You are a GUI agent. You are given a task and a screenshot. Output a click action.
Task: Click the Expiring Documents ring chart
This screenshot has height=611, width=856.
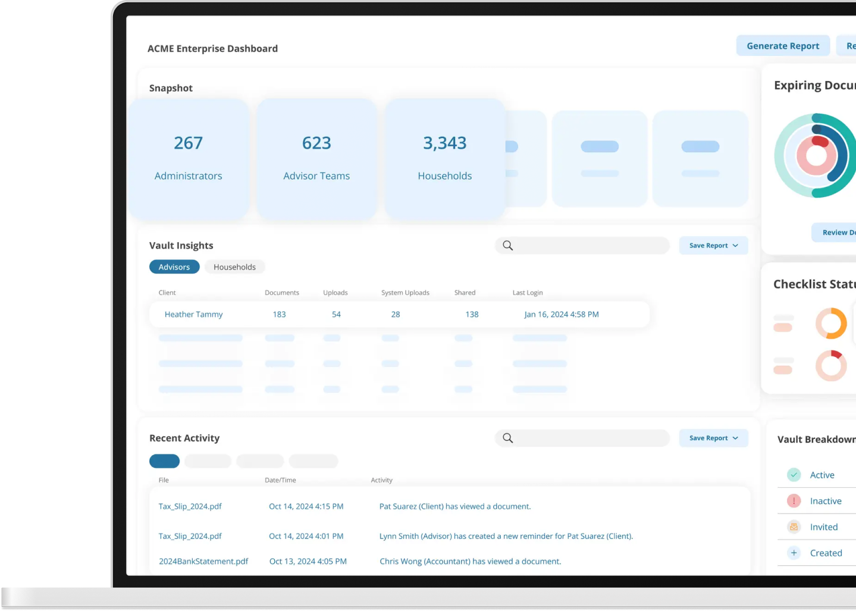pyautogui.click(x=816, y=156)
